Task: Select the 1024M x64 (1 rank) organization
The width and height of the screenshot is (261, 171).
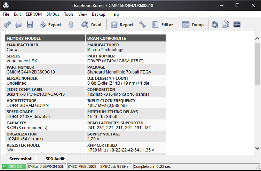Action: pos(25,139)
